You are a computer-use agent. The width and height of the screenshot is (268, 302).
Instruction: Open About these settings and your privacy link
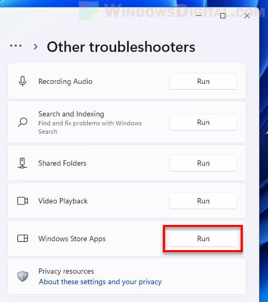(100, 282)
